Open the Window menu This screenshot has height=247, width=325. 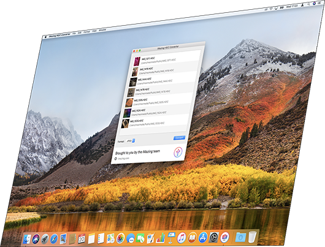coord(102,30)
